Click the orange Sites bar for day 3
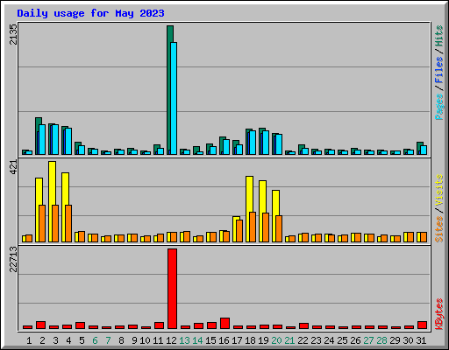 click(x=55, y=223)
